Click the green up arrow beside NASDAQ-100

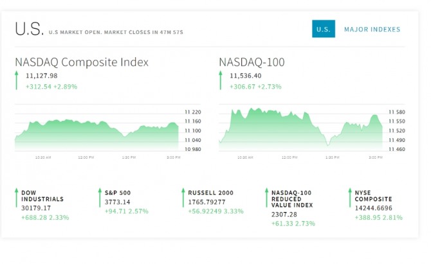(x=221, y=80)
